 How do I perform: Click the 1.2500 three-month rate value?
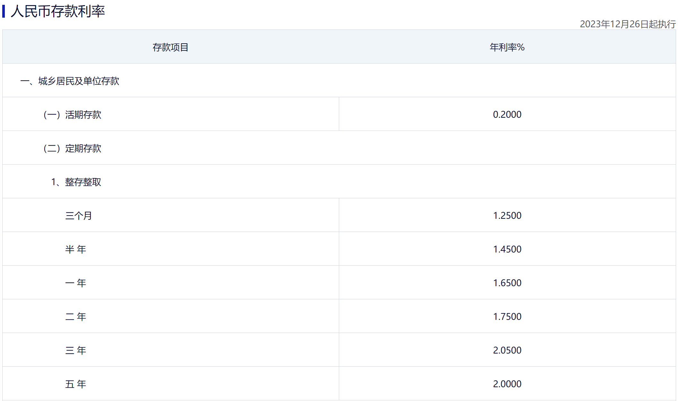click(507, 216)
